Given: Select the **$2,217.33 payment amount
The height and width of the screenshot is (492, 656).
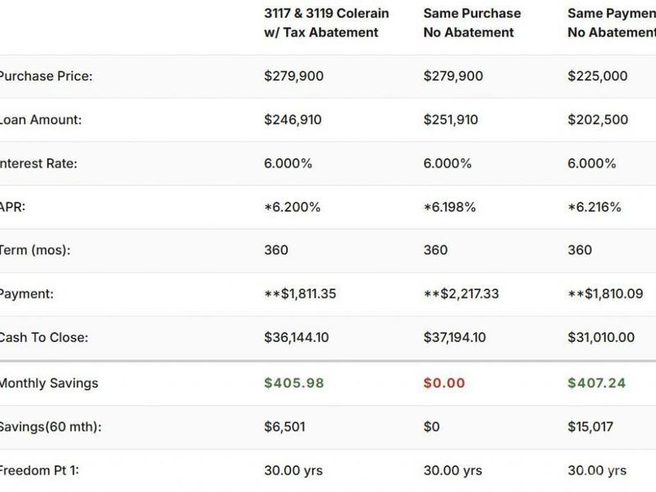Looking at the screenshot, I should pos(462,294).
